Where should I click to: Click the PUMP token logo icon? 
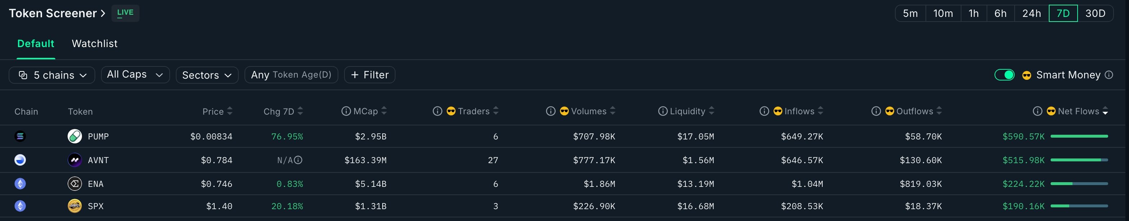click(x=74, y=136)
